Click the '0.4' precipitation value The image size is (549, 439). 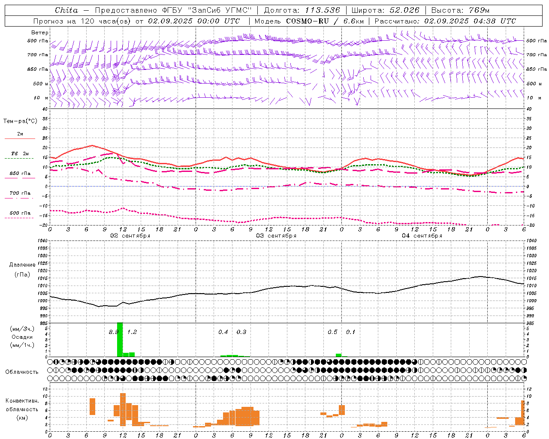click(x=223, y=332)
